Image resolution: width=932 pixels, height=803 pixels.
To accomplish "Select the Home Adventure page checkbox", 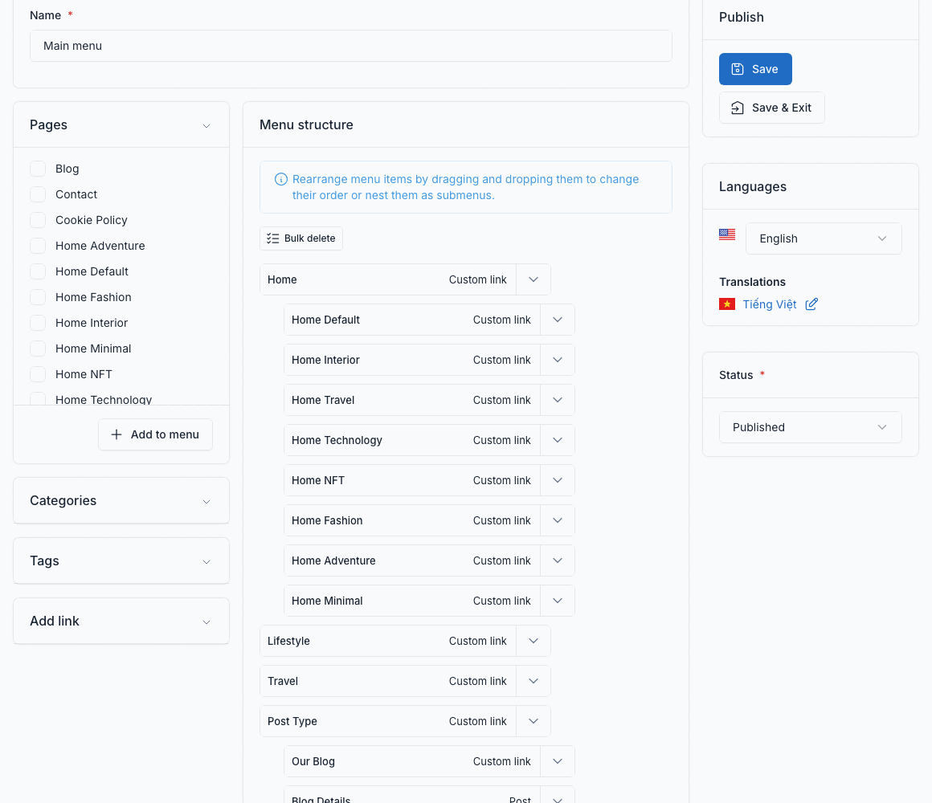I will pos(38,246).
